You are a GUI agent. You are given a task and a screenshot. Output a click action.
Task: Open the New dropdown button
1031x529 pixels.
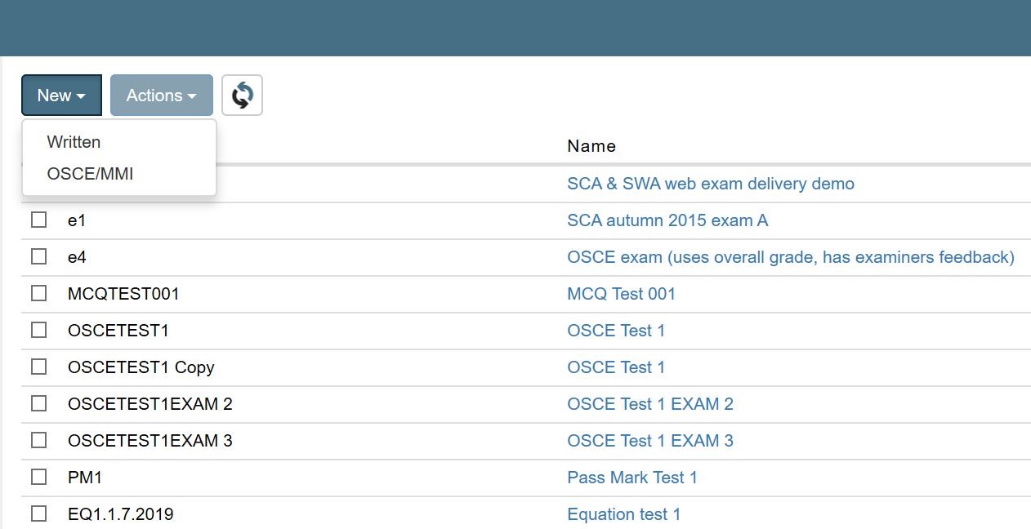61,96
